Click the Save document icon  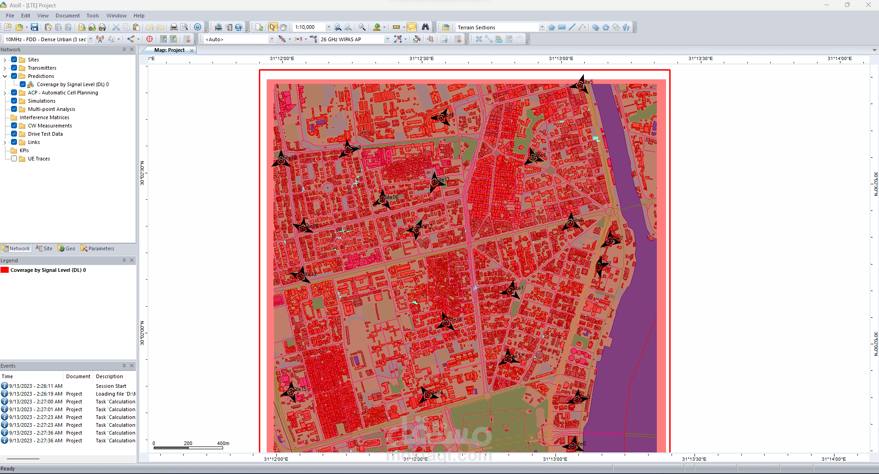click(34, 28)
